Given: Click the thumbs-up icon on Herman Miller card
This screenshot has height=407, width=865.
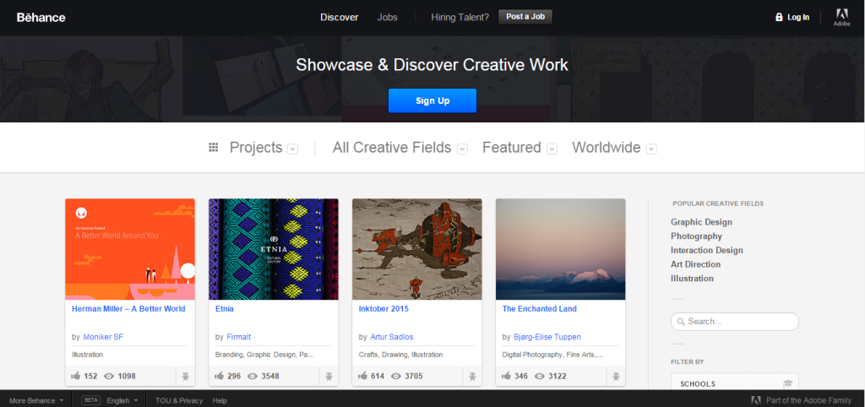Looking at the screenshot, I should pos(77,376).
